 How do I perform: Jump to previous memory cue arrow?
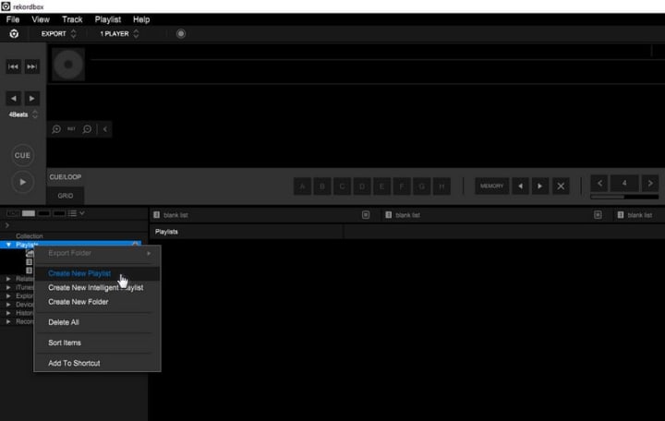click(520, 186)
